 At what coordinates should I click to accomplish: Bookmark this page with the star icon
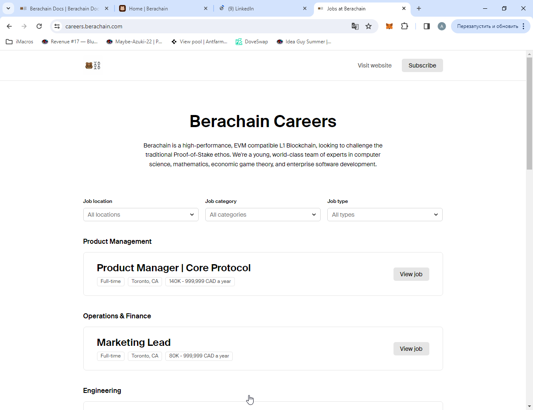click(369, 26)
